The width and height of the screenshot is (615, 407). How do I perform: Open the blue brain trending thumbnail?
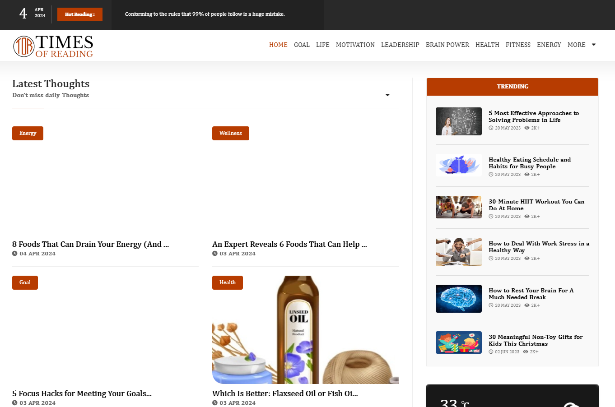pyautogui.click(x=458, y=299)
